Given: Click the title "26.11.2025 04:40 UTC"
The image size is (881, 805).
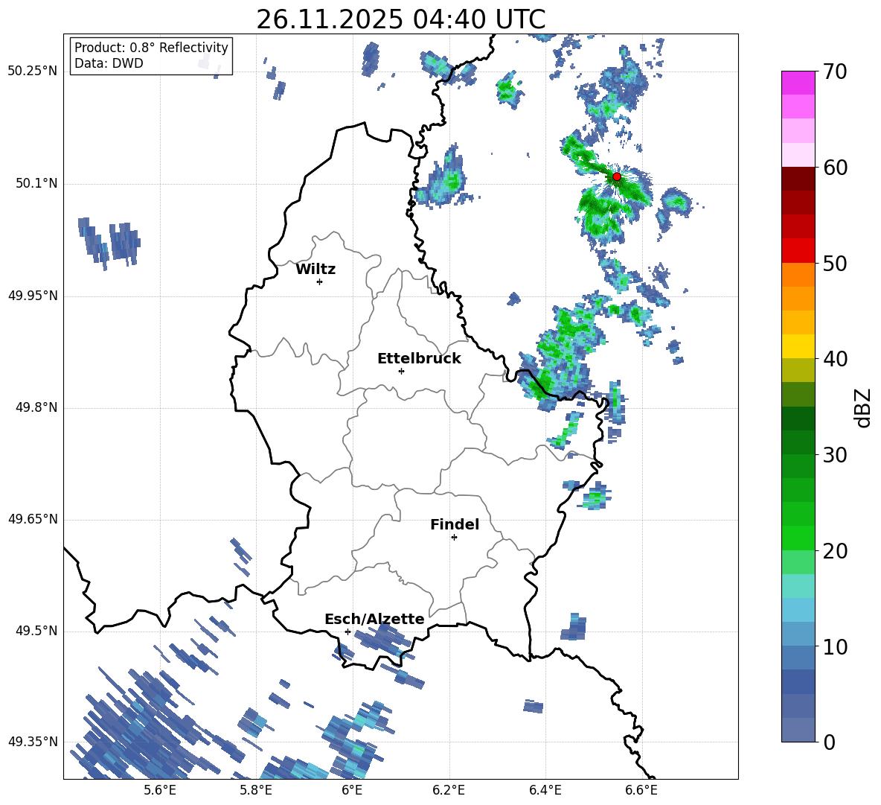Looking at the screenshot, I should [x=400, y=19].
